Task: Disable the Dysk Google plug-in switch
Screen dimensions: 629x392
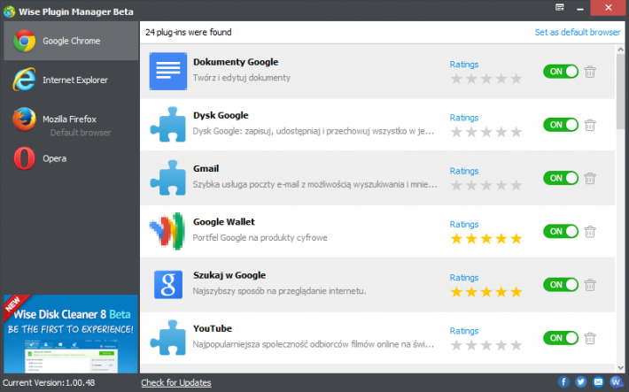Action: point(561,125)
